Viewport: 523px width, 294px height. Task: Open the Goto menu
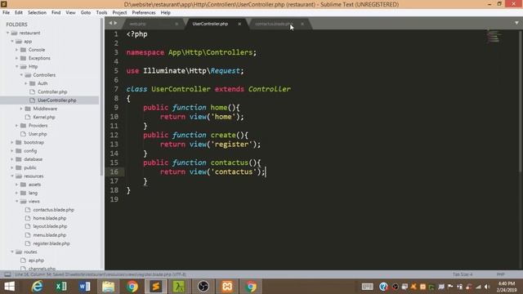click(85, 13)
